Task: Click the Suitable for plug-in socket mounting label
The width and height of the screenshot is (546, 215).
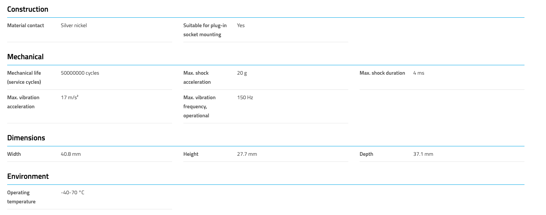Action: (x=205, y=30)
